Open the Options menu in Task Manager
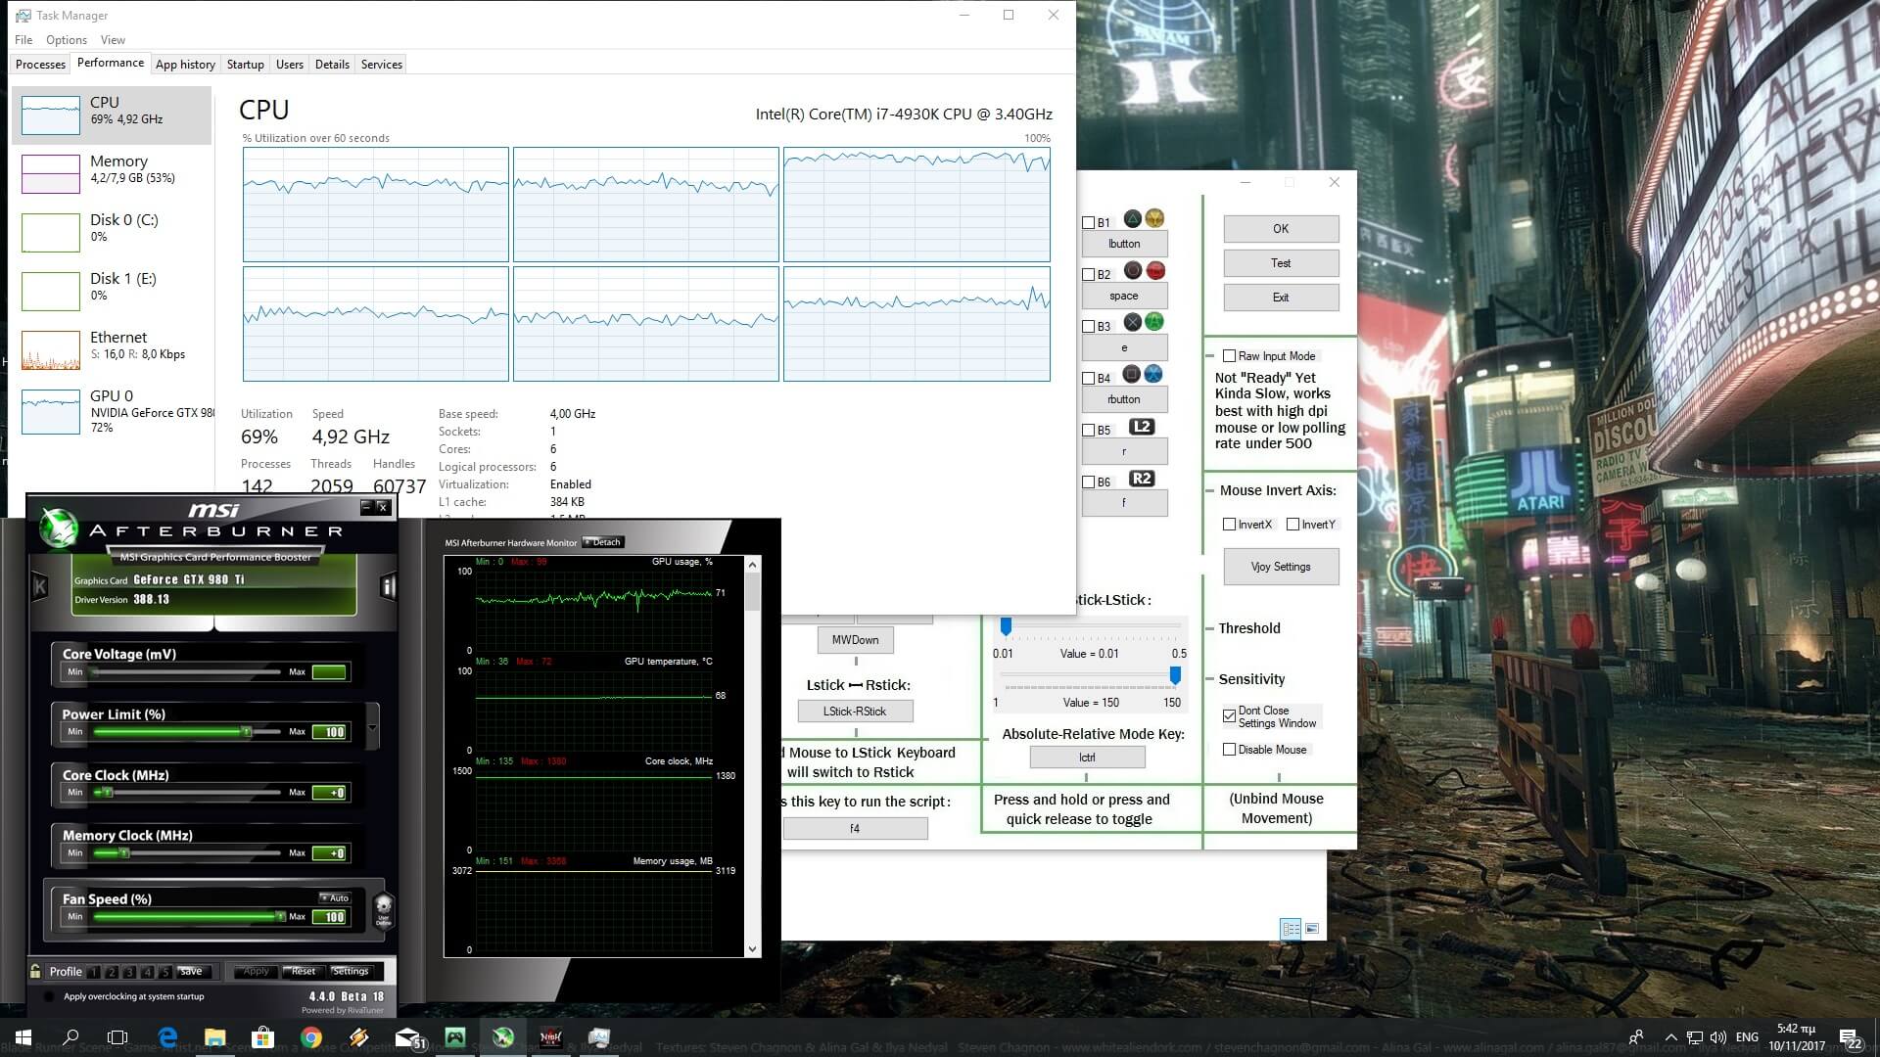 (x=67, y=40)
